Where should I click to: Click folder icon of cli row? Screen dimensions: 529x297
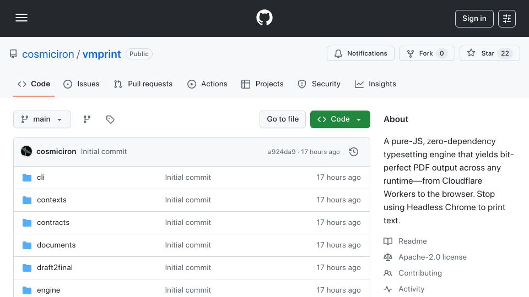point(27,178)
